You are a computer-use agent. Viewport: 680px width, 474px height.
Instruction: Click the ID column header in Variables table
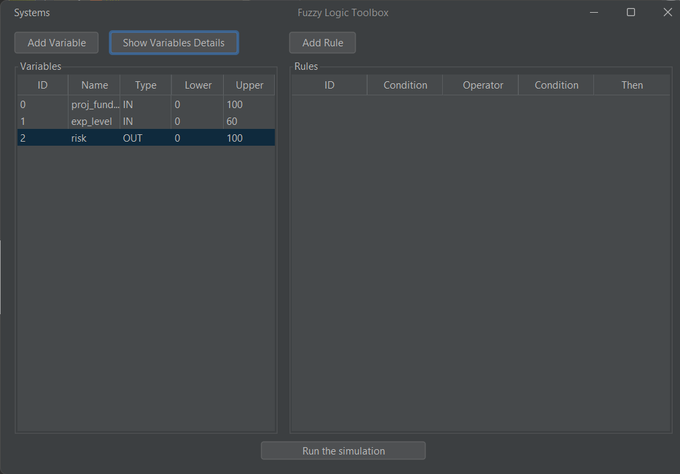coord(42,85)
